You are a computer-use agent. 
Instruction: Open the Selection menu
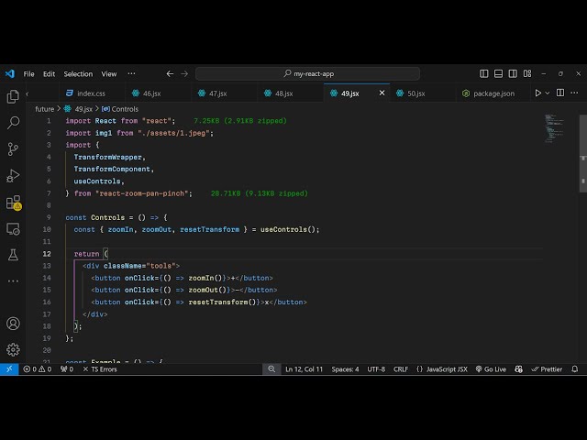click(78, 74)
